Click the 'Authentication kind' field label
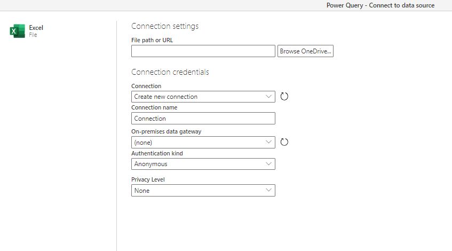 (x=157, y=153)
